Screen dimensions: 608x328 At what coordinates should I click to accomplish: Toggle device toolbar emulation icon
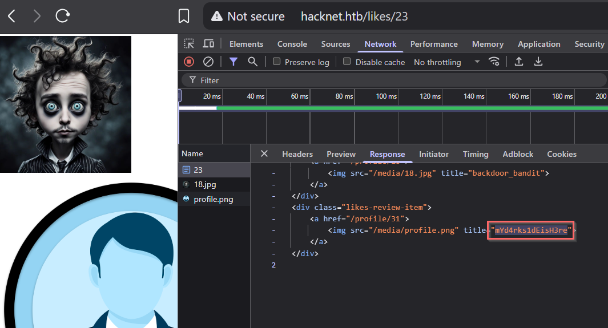tap(208, 44)
